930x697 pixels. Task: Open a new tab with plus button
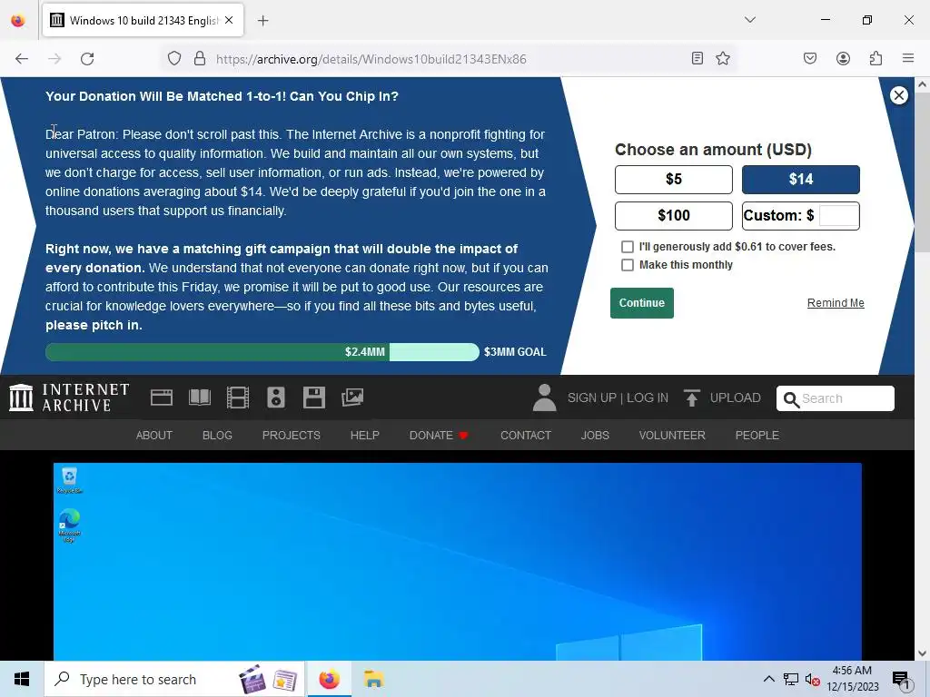262,21
